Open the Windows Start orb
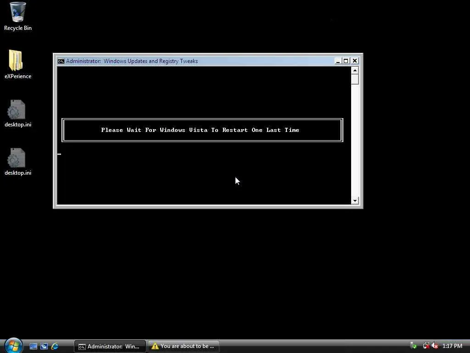 click(13, 346)
